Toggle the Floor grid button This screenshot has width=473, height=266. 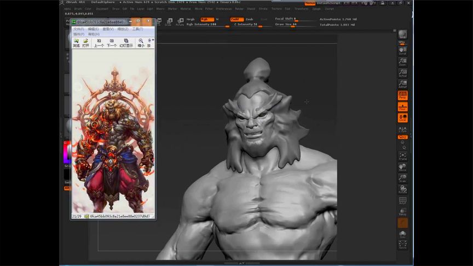click(402, 106)
